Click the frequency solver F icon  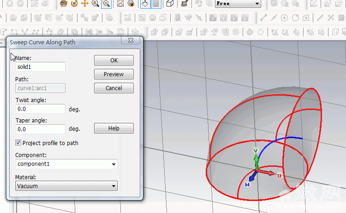point(224,18)
